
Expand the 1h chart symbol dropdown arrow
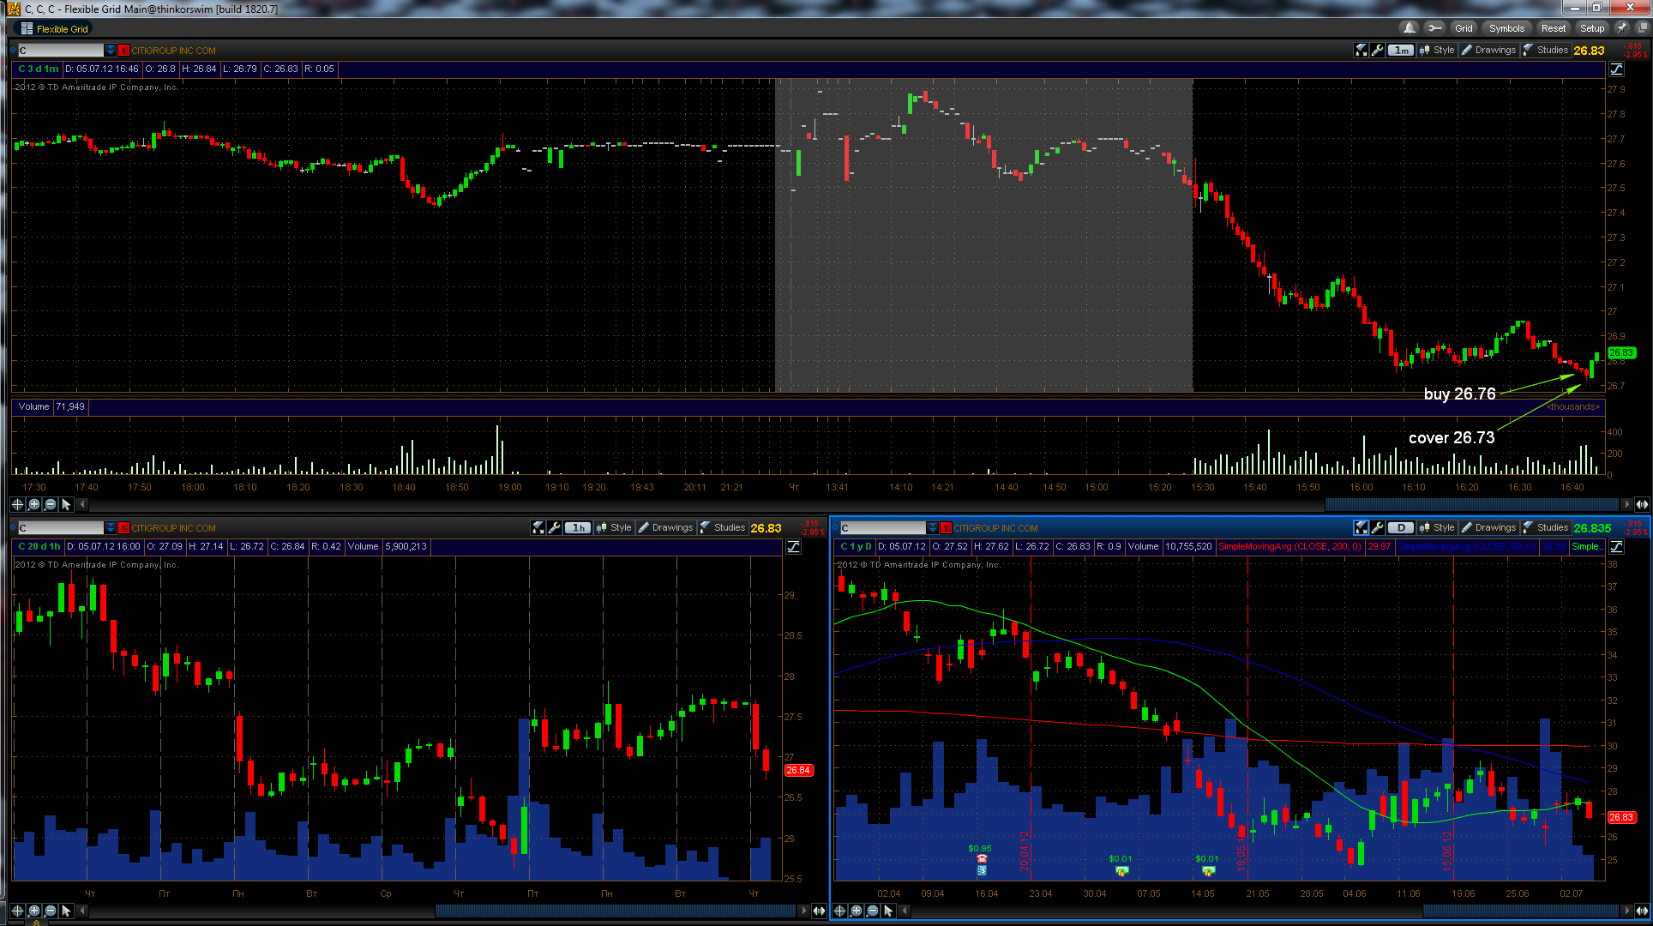tap(111, 528)
